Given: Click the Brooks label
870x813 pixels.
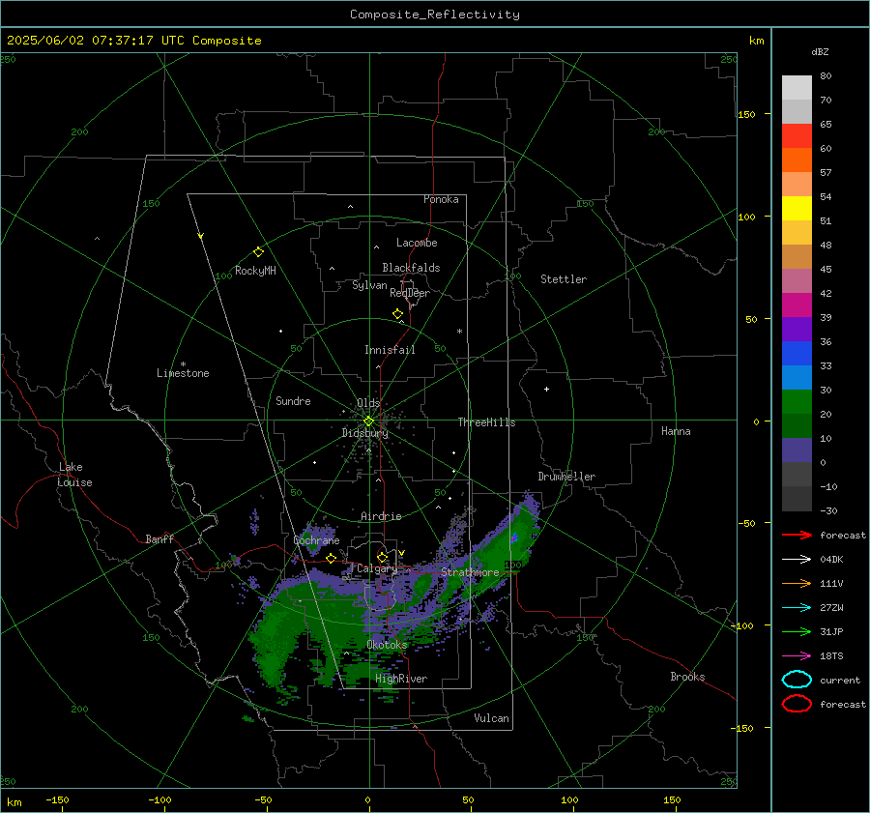Looking at the screenshot, I should 687,677.
